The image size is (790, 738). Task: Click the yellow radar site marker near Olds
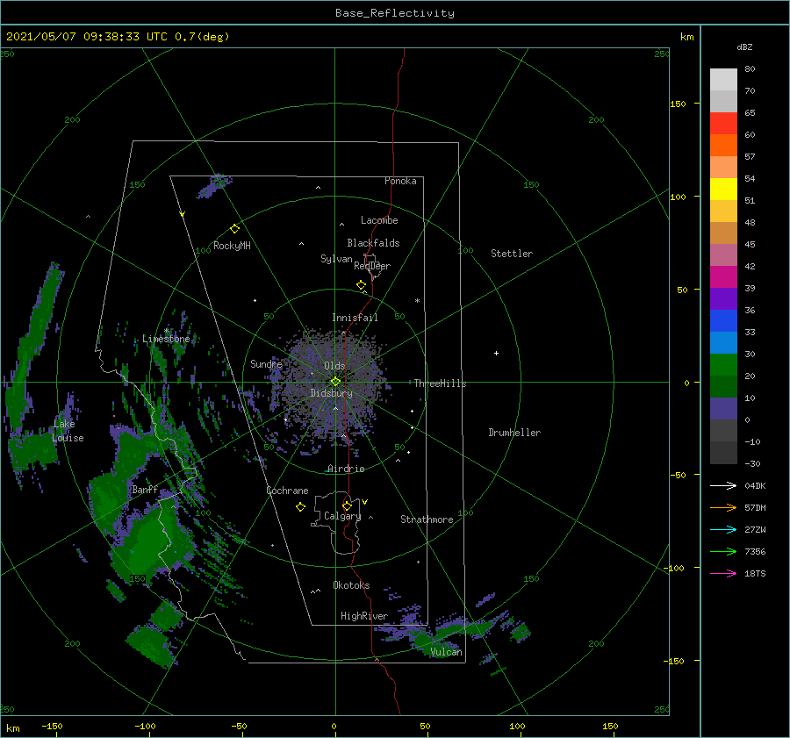click(335, 382)
